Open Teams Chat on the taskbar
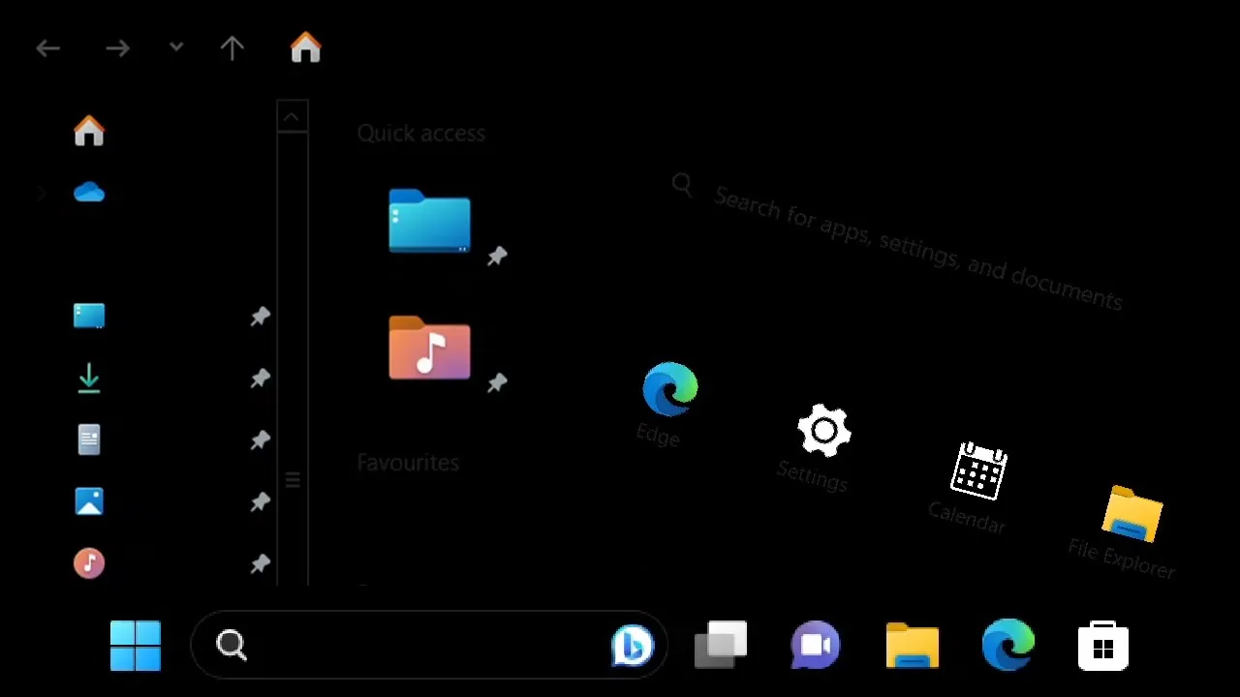Viewport: 1240px width, 697px height. click(x=816, y=645)
